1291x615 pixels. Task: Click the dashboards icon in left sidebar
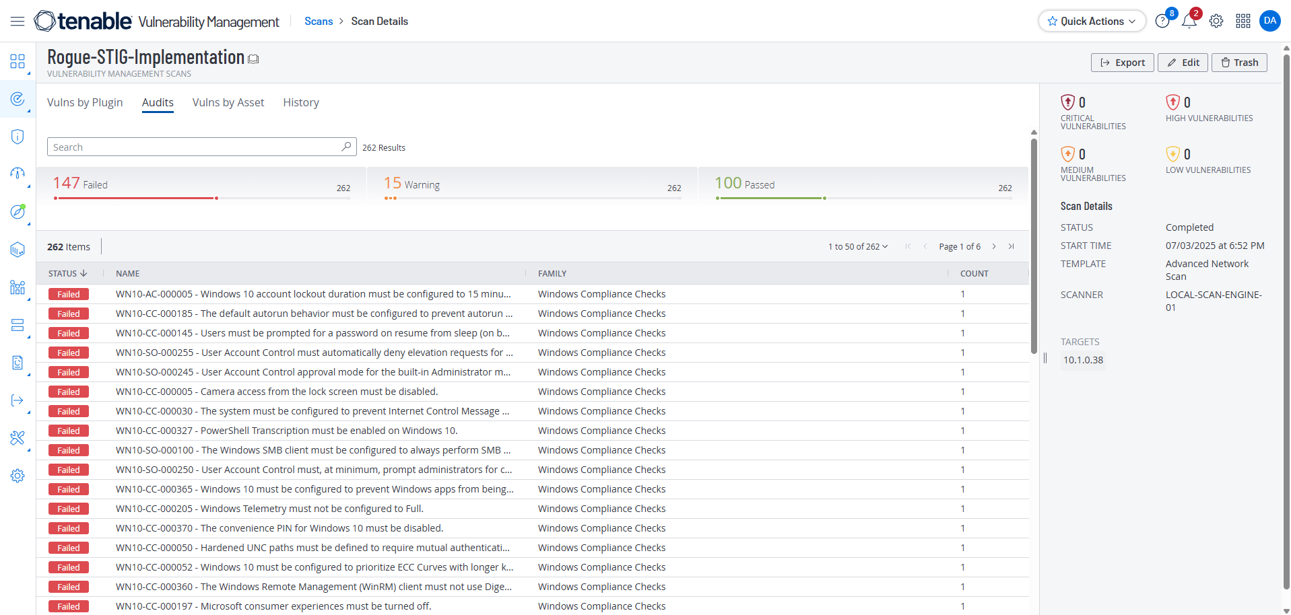click(18, 62)
